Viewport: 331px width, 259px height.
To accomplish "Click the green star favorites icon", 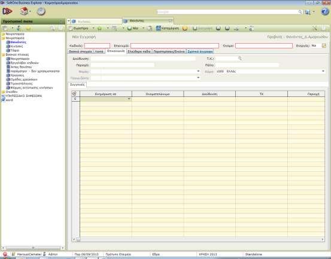I will pyautogui.click(x=99, y=28).
